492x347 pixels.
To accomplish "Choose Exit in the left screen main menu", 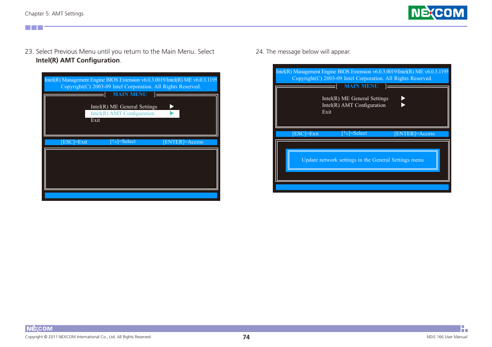I will click(x=95, y=120).
